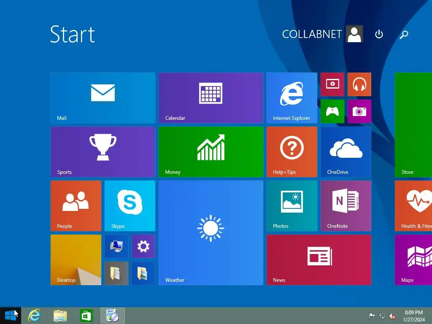432x324 pixels.
Task: Open the Weather tile
Action: pyautogui.click(x=211, y=232)
